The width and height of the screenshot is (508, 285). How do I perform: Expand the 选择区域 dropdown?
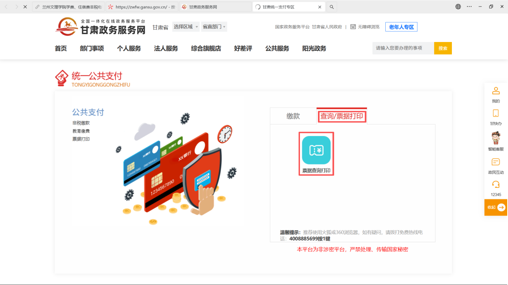tap(186, 27)
